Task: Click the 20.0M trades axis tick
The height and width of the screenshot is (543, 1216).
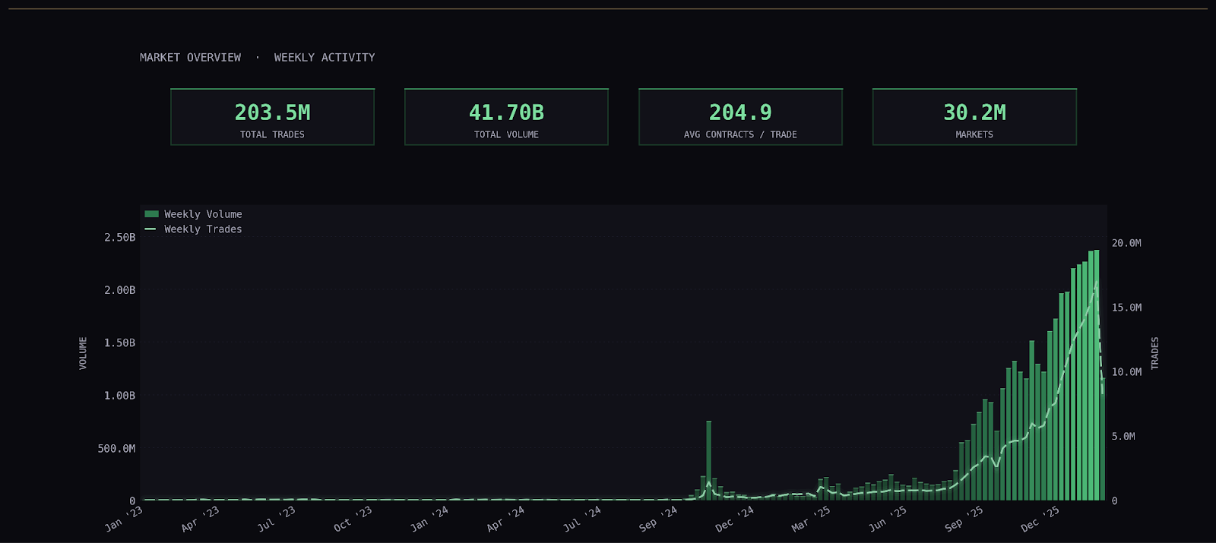Action: point(1126,243)
